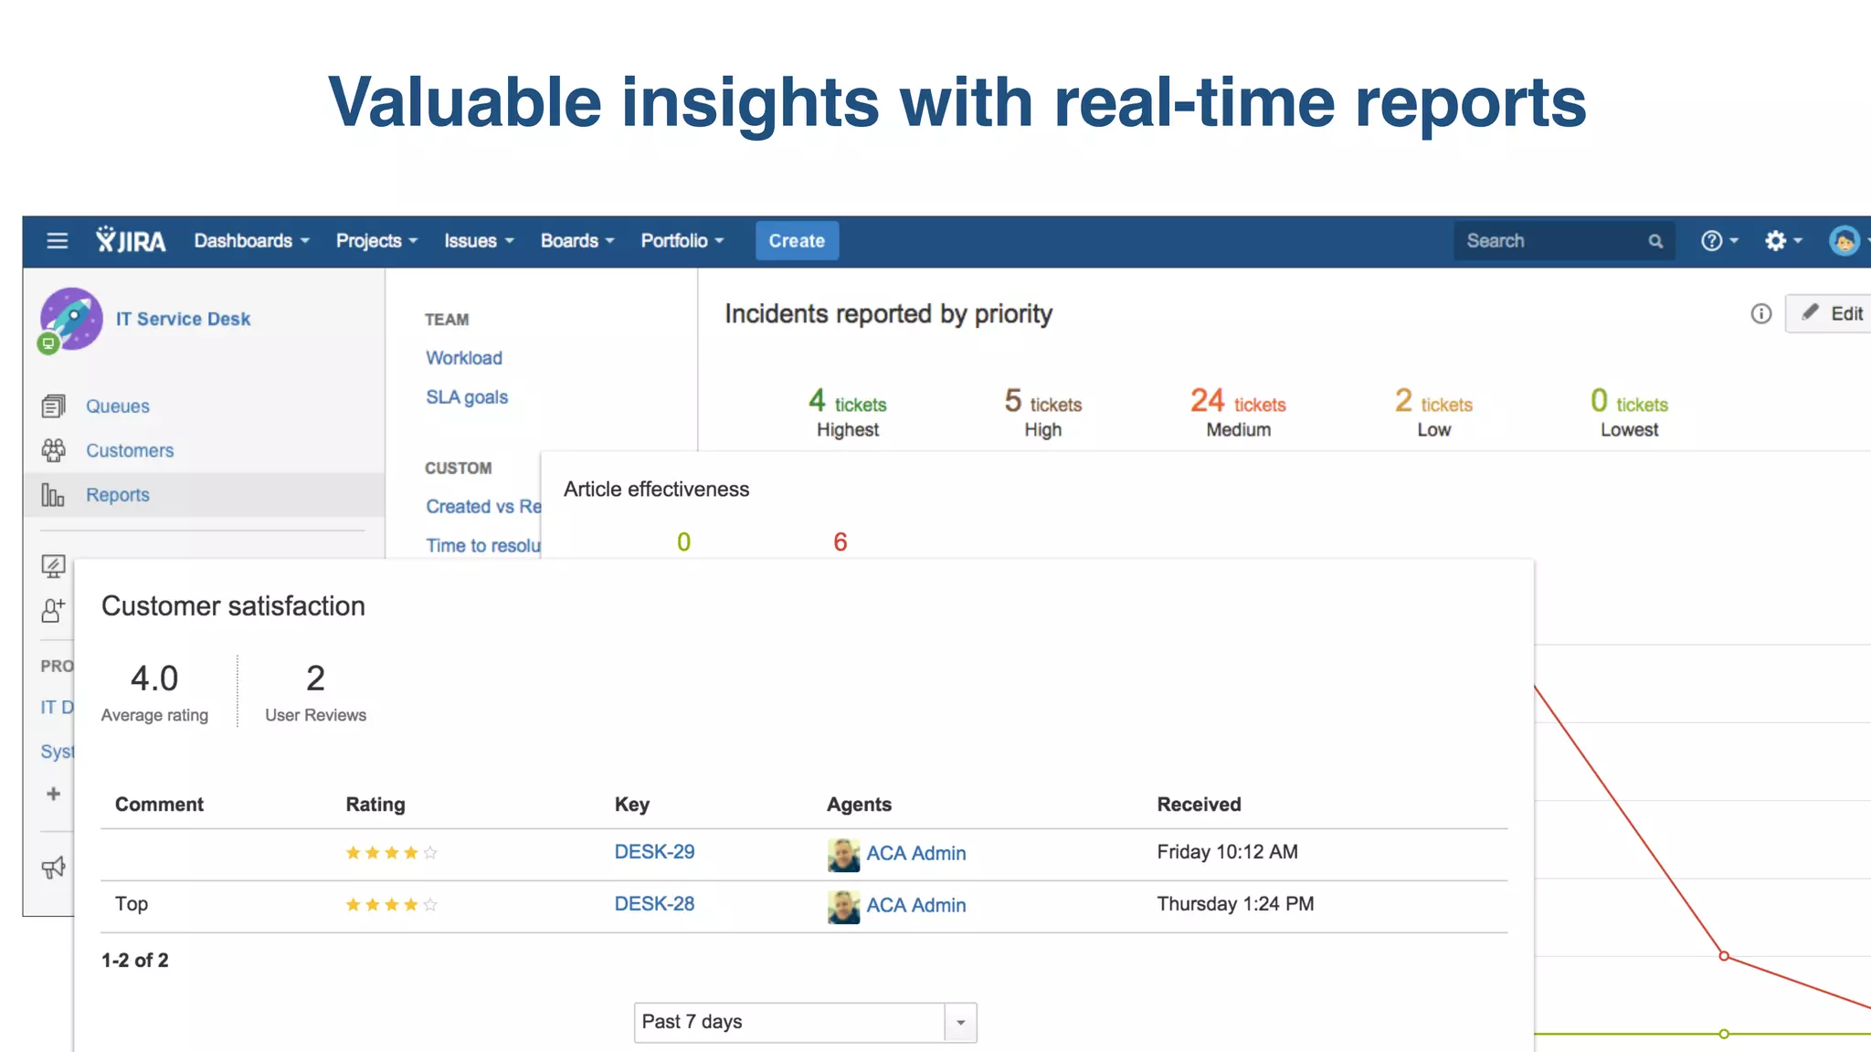Click the Key column header
This screenshot has width=1871, height=1052.
coord(631,805)
